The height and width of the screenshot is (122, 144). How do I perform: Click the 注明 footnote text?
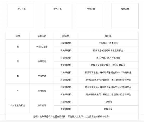[x=72, y=117]
